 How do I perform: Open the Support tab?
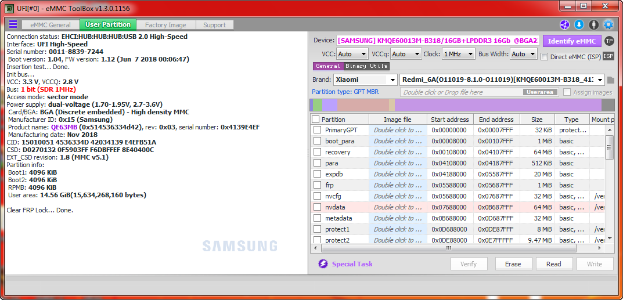[x=215, y=24]
